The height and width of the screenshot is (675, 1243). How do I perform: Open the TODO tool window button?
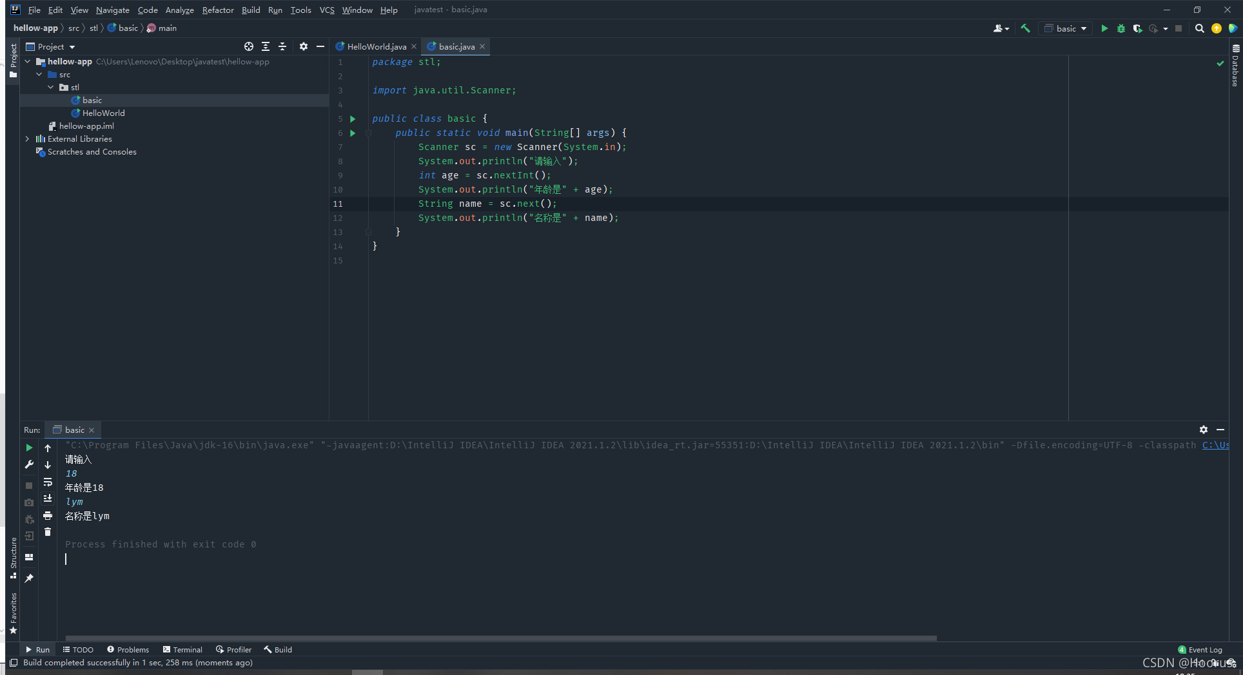pyautogui.click(x=78, y=650)
